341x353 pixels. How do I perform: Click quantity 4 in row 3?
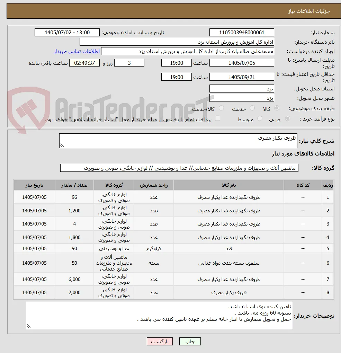[74, 224]
